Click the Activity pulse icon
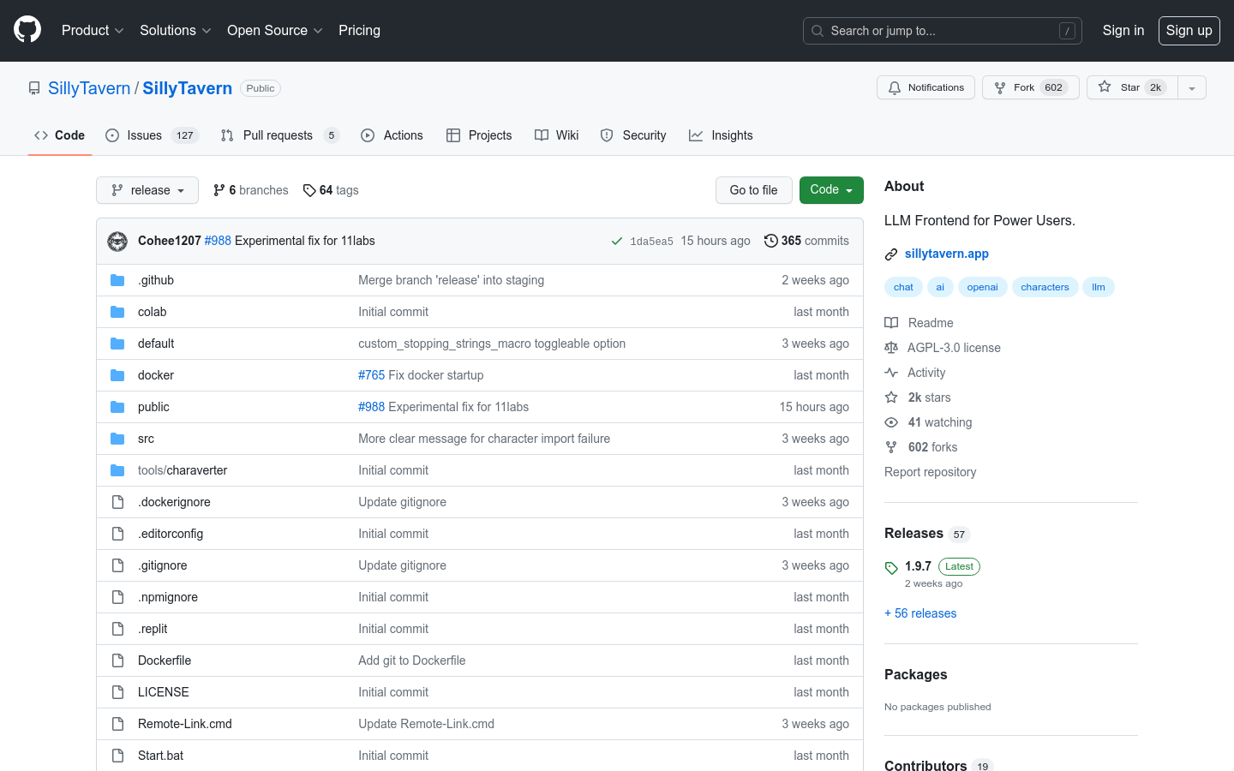Image resolution: width=1234 pixels, height=771 pixels. point(891,373)
